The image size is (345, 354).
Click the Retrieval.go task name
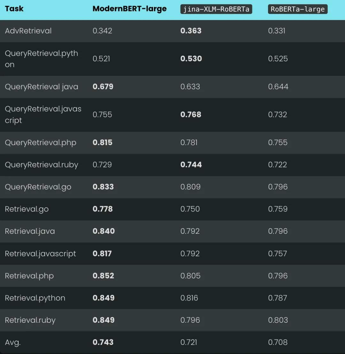(x=27, y=209)
